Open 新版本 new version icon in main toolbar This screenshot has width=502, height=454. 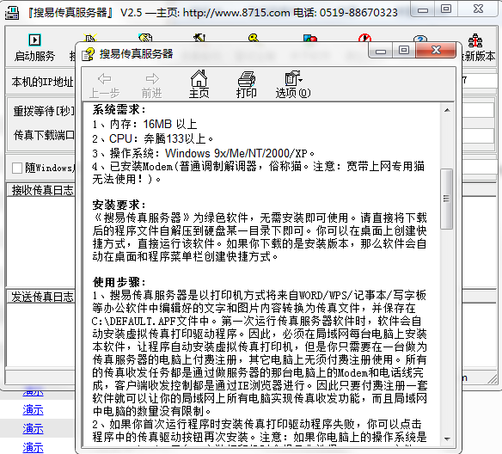[475, 40]
